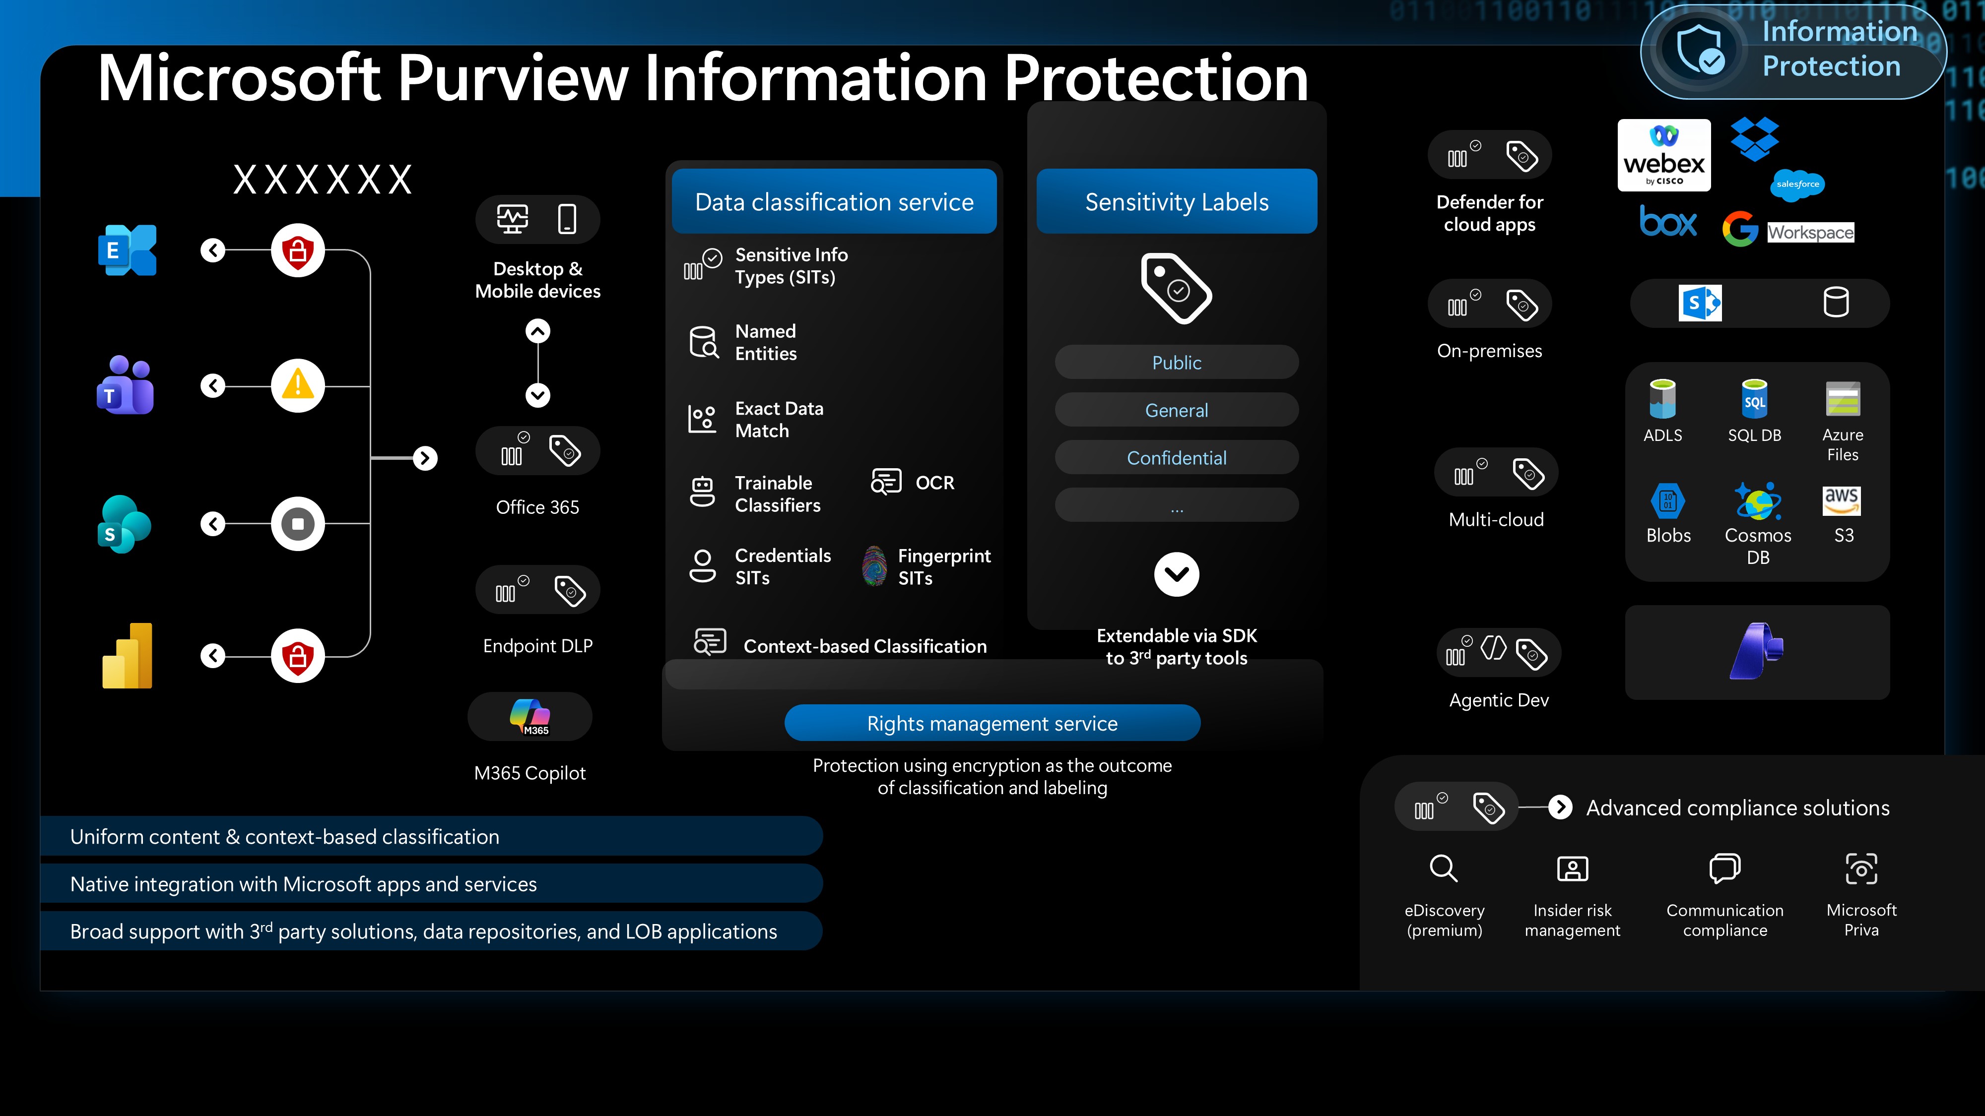
Task: Select the Data classification service header
Action: pos(834,202)
